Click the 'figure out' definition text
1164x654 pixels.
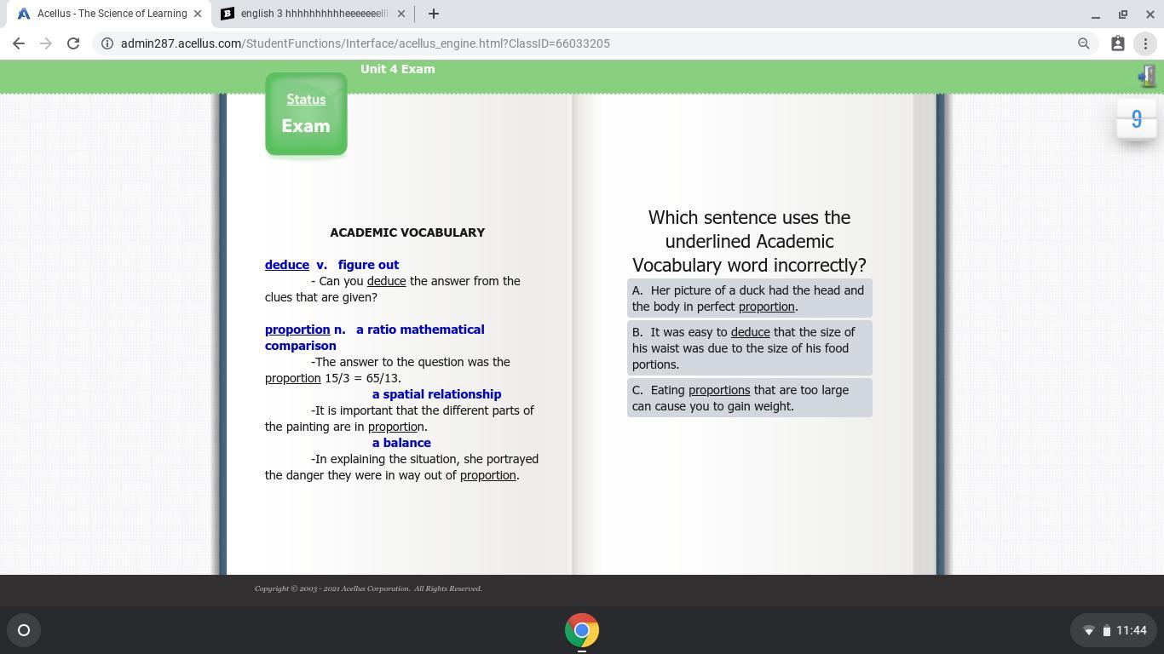(368, 265)
